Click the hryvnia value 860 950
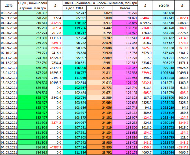The image size is (190, 155). coord(32,68)
